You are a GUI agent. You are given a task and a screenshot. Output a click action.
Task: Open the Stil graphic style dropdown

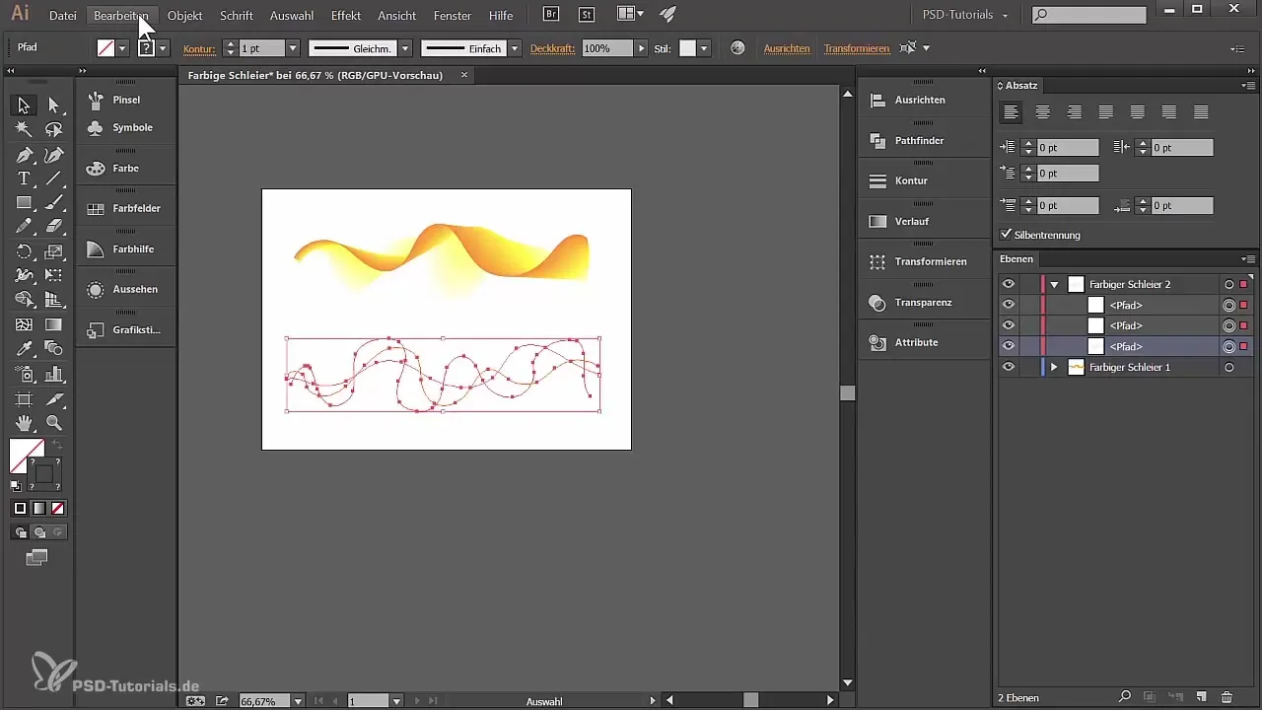click(704, 48)
